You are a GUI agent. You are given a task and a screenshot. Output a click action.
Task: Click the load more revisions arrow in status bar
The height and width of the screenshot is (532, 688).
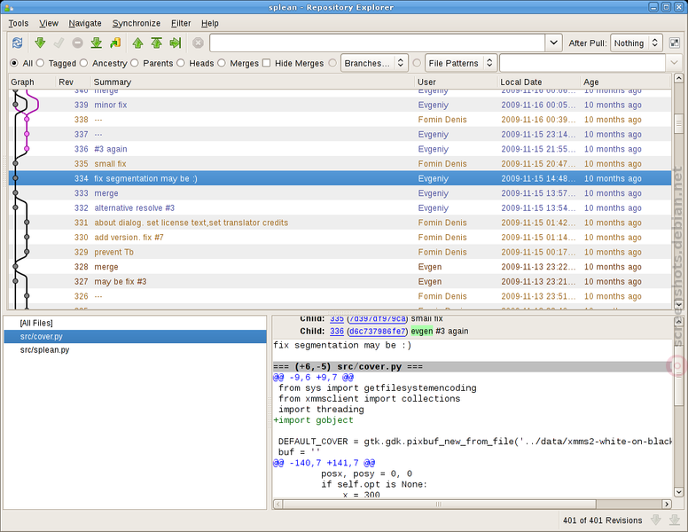tap(656, 520)
